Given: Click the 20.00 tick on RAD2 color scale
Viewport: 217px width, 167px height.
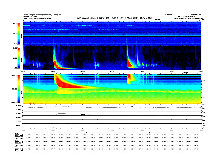Looking at the screenshot, I should [15, 34].
